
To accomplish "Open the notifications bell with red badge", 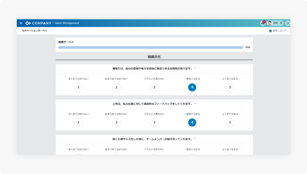I will (262, 23).
